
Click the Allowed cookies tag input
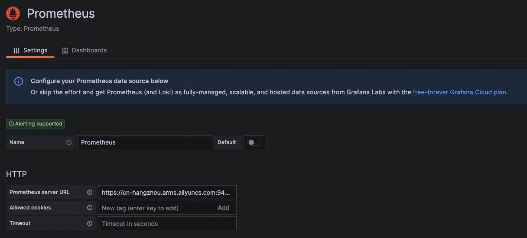click(x=156, y=208)
